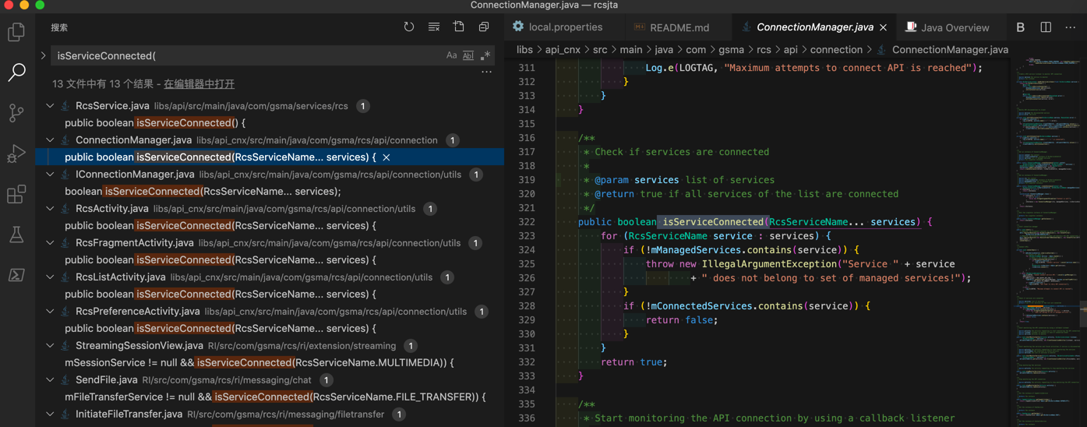1087x427 pixels.
Task: Click the B icon in editor toolbar
Action: point(1021,27)
